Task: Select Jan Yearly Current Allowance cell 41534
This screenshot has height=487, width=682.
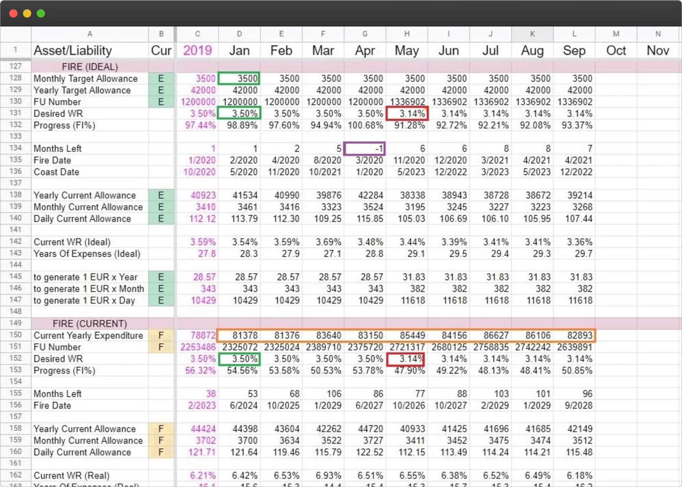Action: point(239,195)
